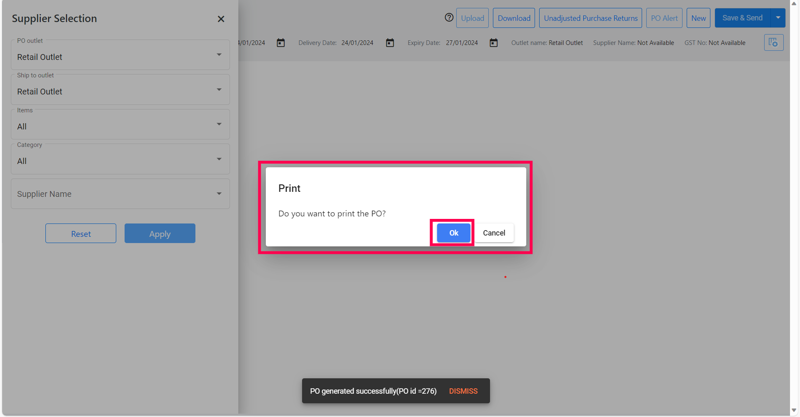Open the column settings icon at top right

click(x=774, y=42)
